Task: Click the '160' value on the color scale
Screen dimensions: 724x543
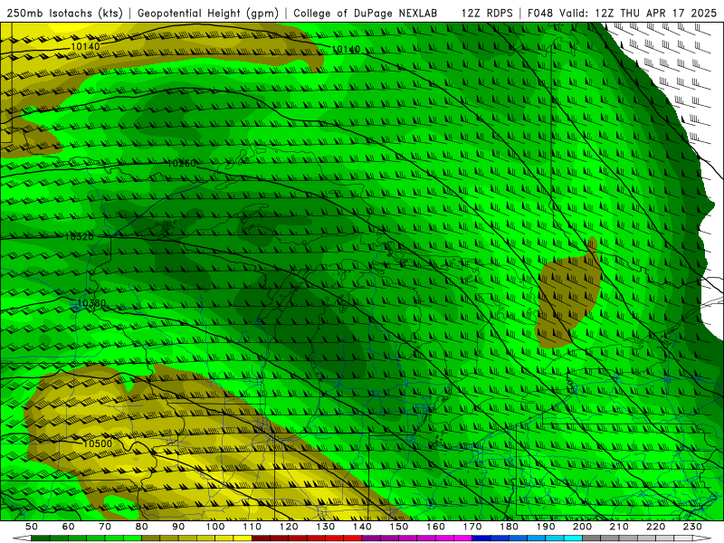Action: 435,527
